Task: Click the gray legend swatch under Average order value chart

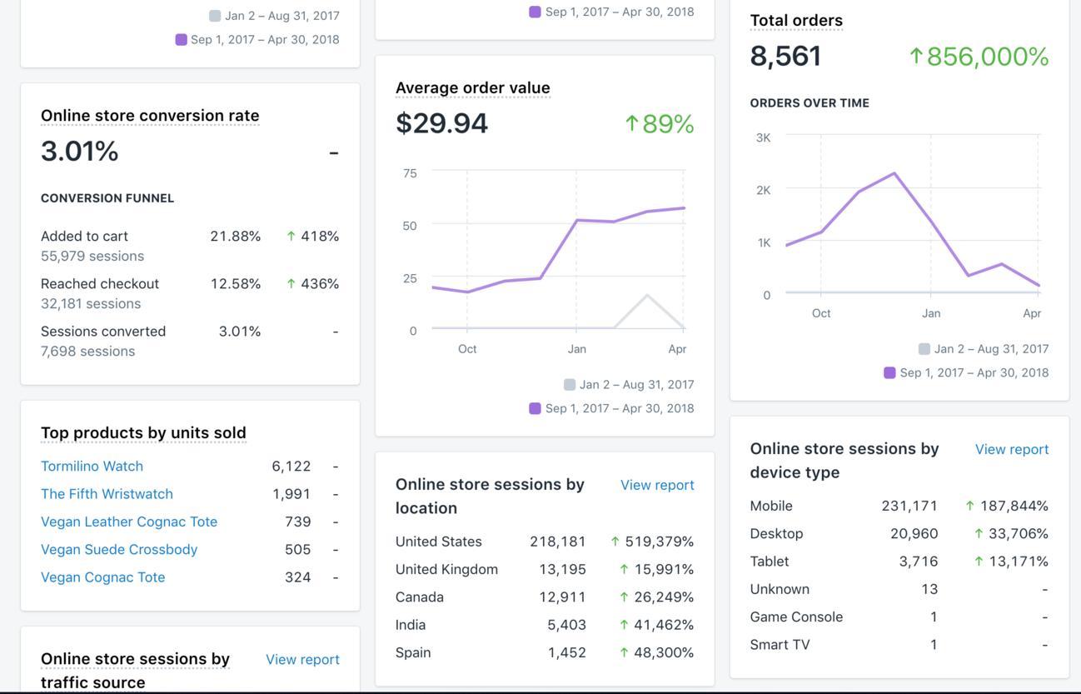Action: click(570, 384)
